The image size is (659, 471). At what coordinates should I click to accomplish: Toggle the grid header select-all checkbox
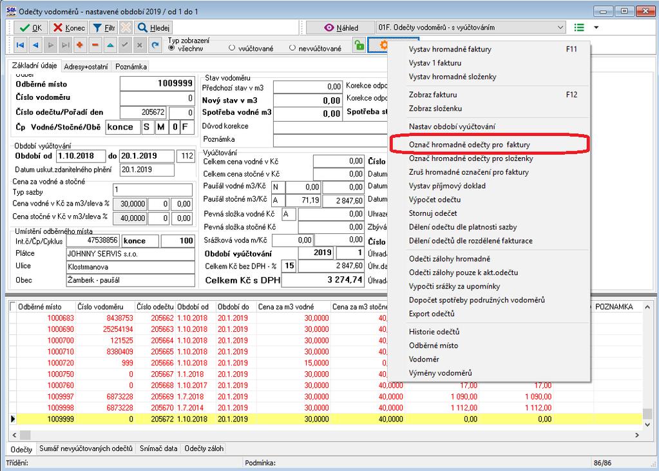click(13, 306)
